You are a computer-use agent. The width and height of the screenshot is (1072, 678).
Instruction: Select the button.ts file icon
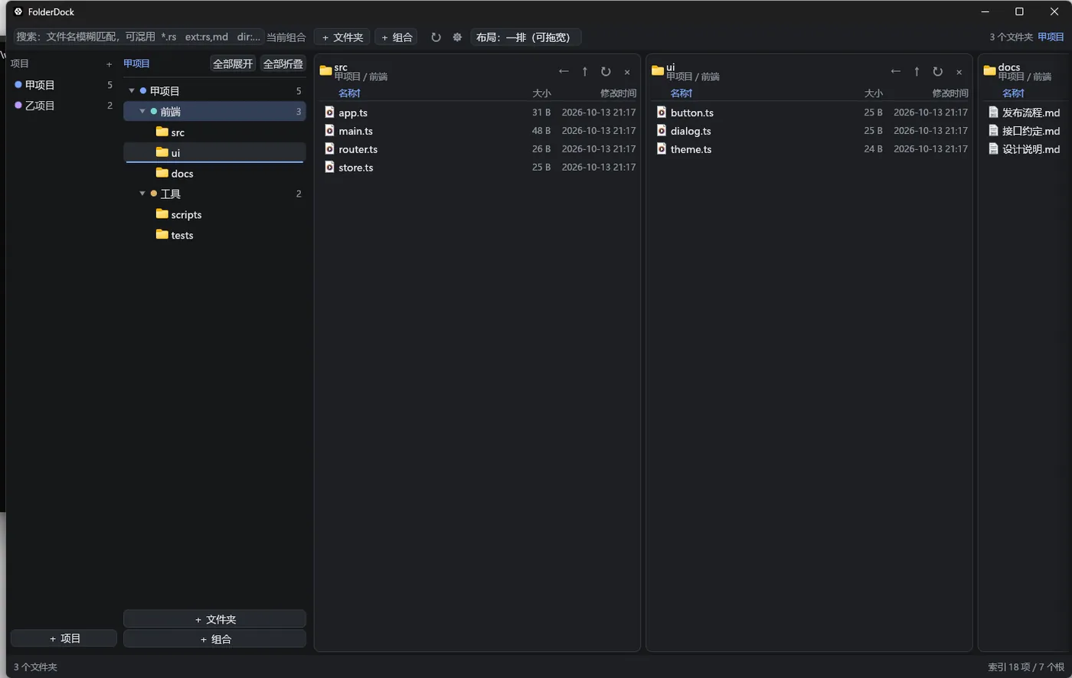pos(662,112)
